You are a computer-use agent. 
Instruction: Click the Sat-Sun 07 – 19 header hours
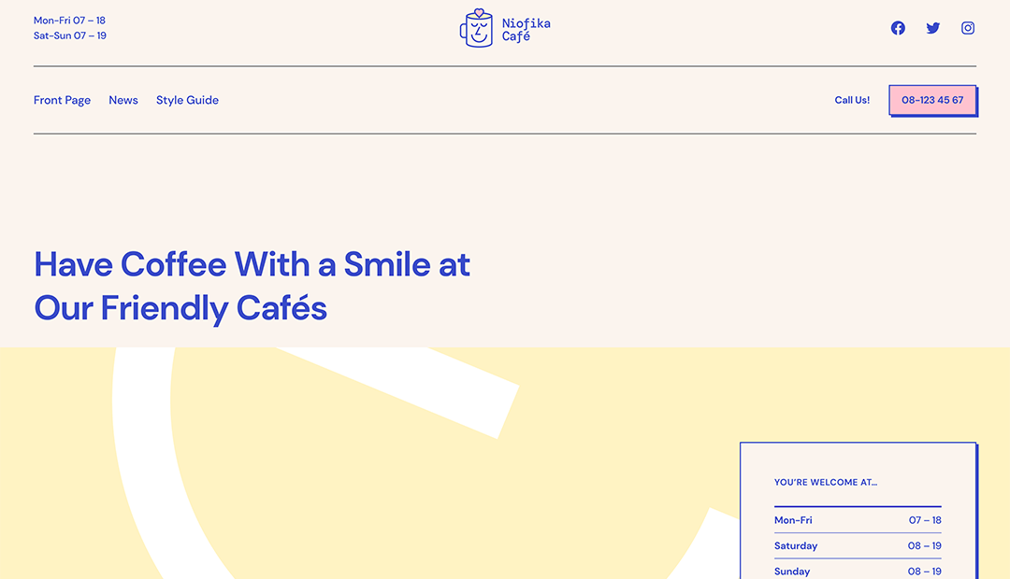(x=69, y=35)
